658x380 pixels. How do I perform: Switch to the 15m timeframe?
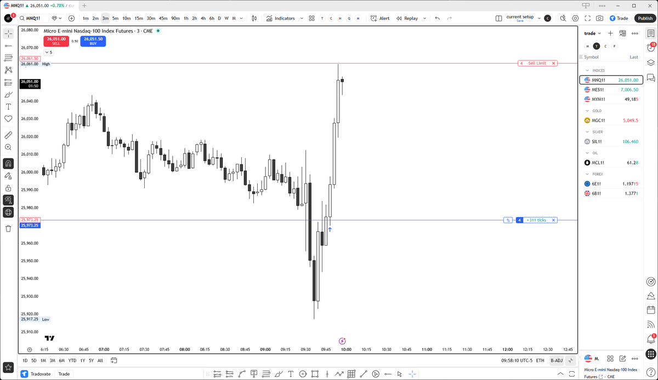139,18
